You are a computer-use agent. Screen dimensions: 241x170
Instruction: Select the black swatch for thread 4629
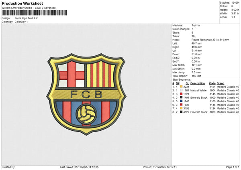[181, 112]
